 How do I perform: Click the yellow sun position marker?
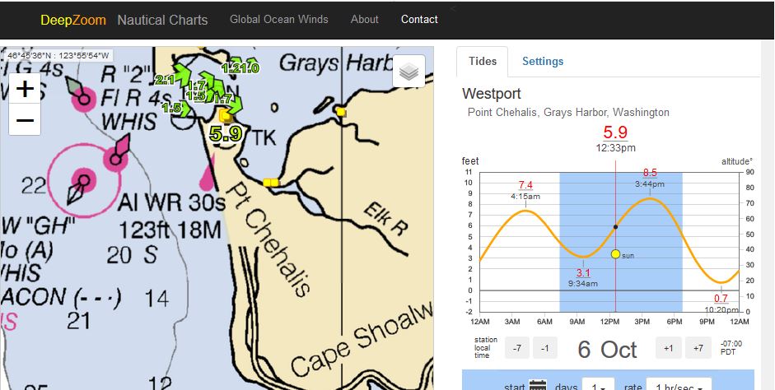coord(614,254)
